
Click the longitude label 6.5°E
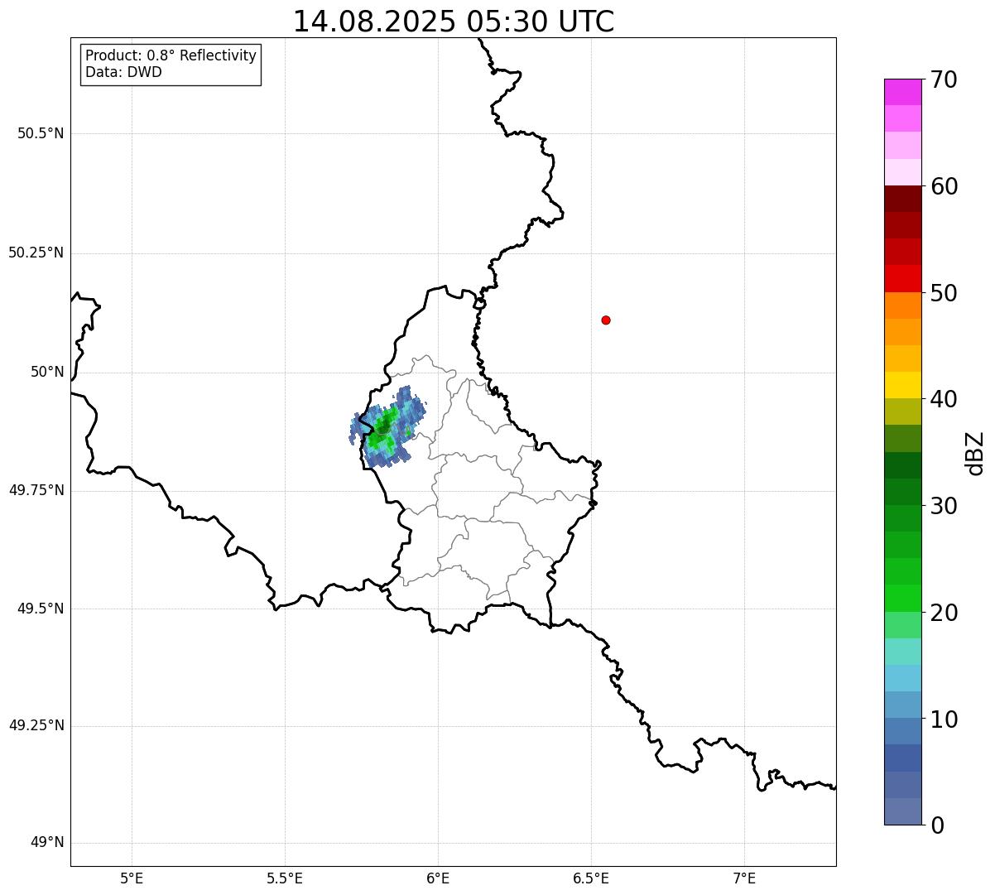point(591,878)
